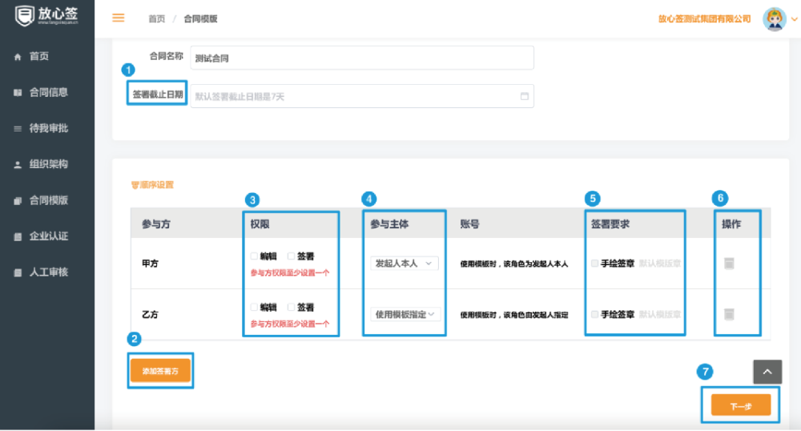Image resolution: width=801 pixels, height=431 pixels.
Task: Click the 签署截止日期 date input
Action: [x=362, y=96]
